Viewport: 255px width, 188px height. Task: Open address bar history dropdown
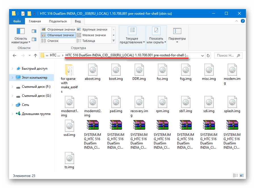pyautogui.click(x=203, y=56)
